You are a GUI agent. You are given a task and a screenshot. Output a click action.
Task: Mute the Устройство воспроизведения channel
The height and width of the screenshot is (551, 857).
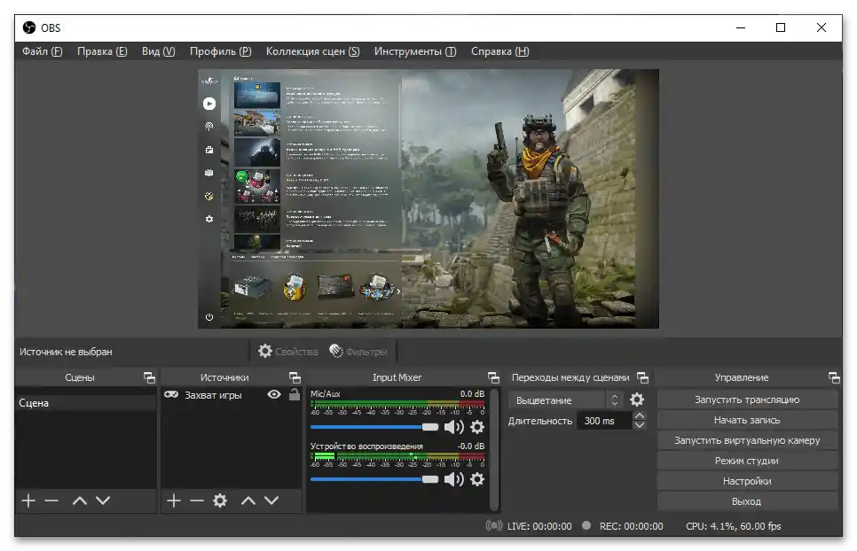pyautogui.click(x=453, y=479)
